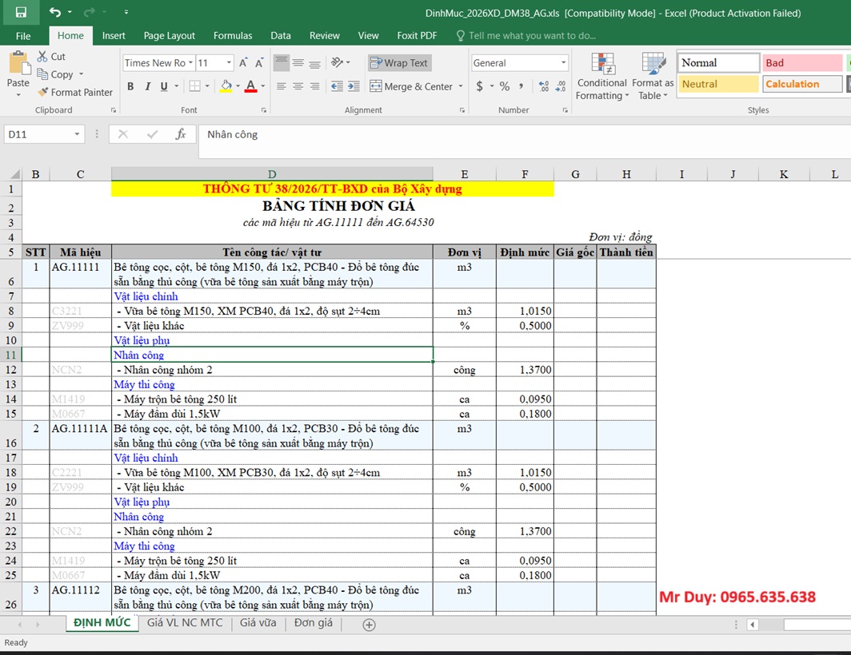
Task: Increase decimal places
Action: 544,86
